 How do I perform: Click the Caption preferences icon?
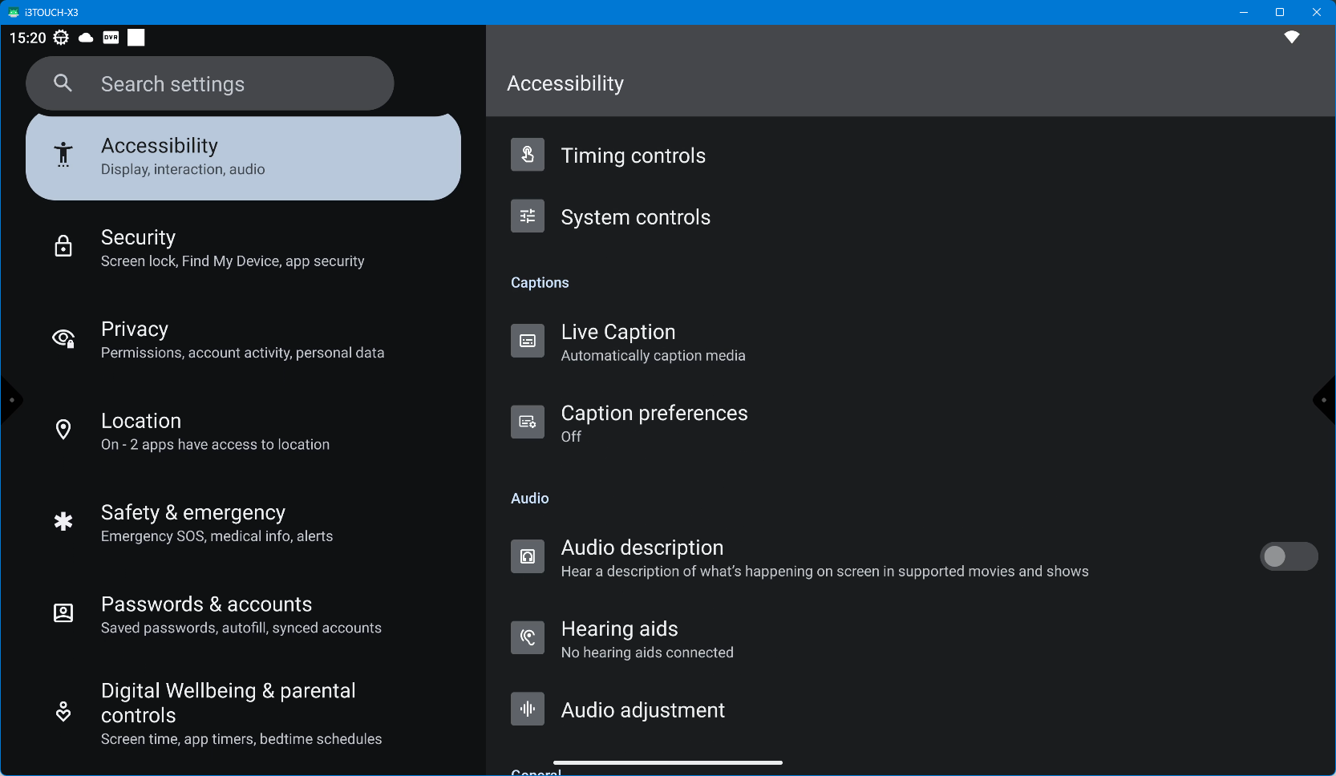[x=528, y=422]
